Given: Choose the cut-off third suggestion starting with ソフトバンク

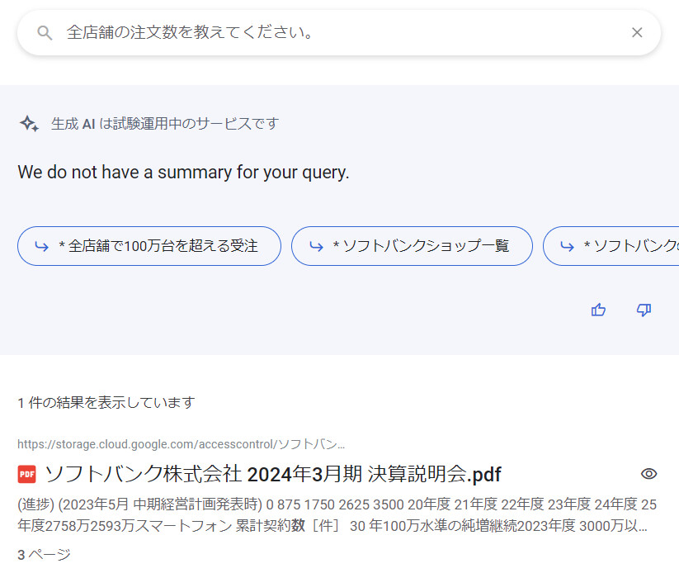Looking at the screenshot, I should click(630, 246).
